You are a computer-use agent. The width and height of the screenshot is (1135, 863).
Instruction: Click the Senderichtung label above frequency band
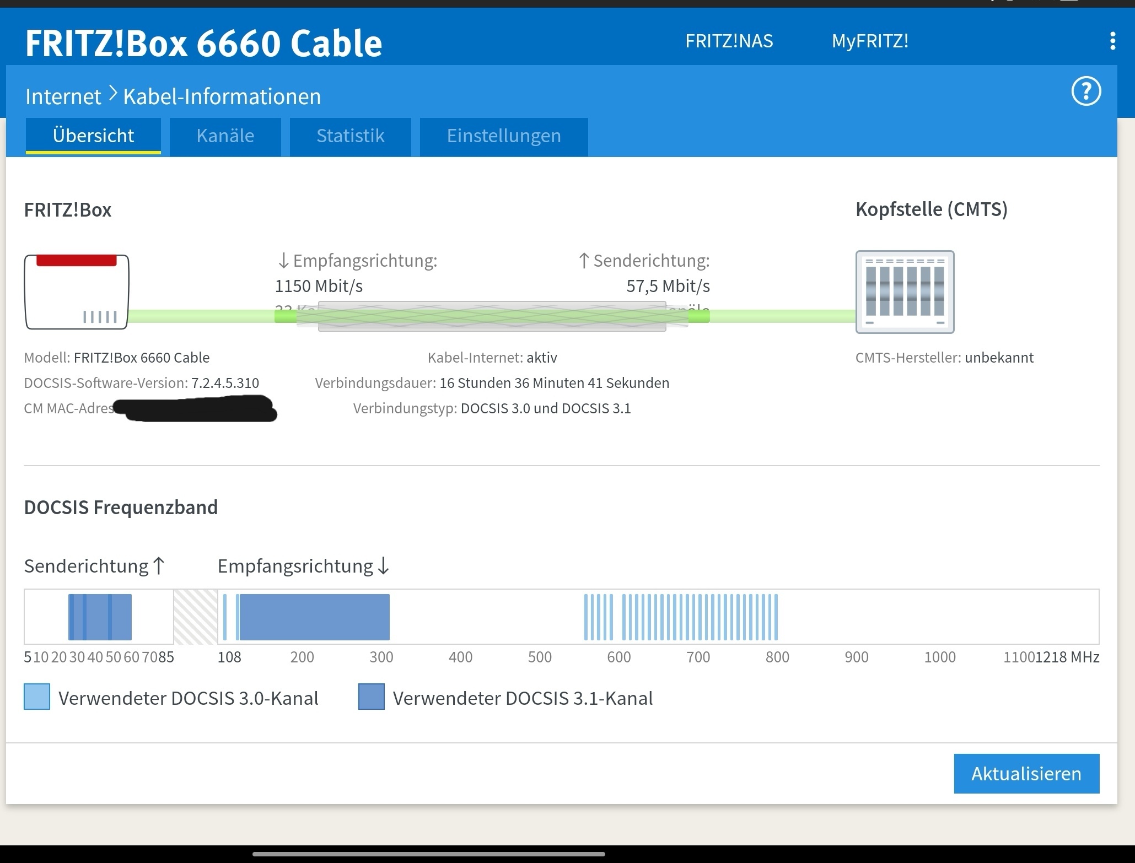[x=94, y=566]
